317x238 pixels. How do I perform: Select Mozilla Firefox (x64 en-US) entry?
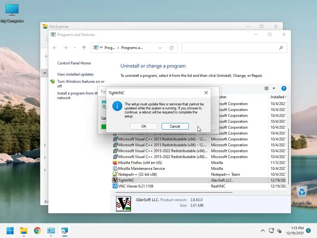click(x=199, y=162)
